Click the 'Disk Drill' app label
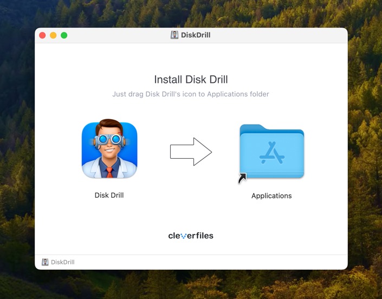 [x=109, y=196]
